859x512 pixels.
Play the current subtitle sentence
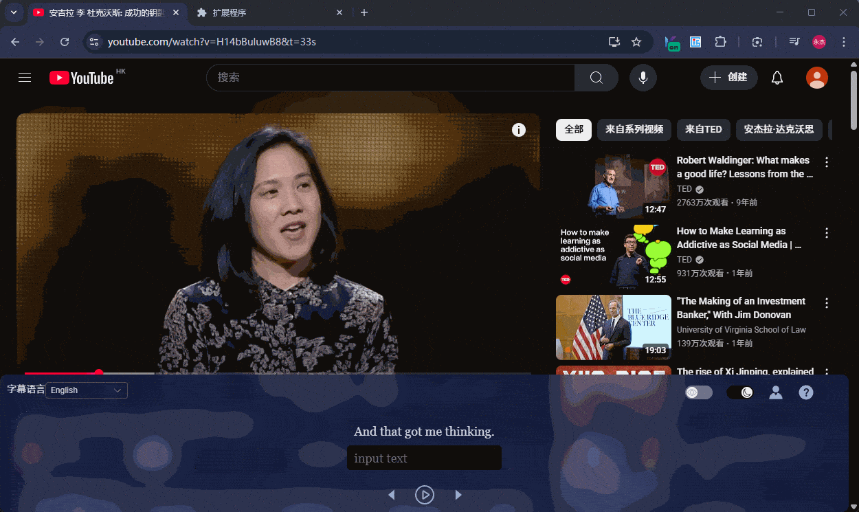click(x=425, y=495)
